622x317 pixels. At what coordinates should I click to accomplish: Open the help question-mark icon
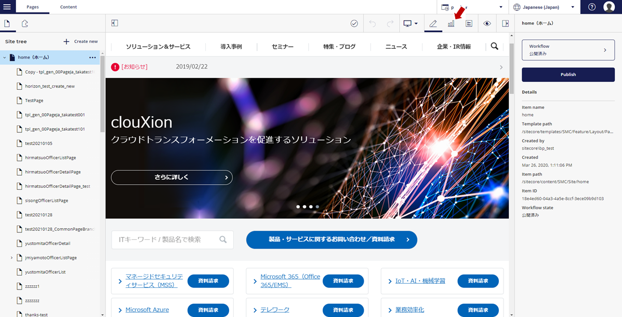[x=592, y=7]
